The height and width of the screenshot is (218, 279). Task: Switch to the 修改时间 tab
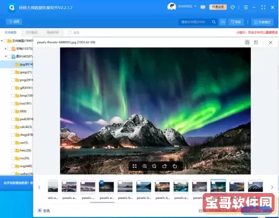click(53, 32)
